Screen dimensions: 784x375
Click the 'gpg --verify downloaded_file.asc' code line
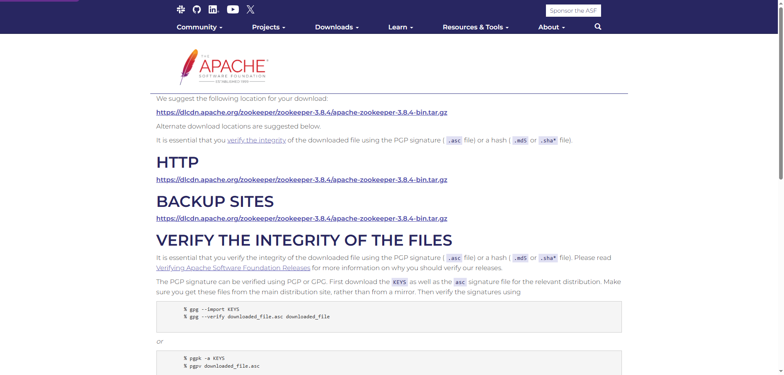(x=256, y=317)
